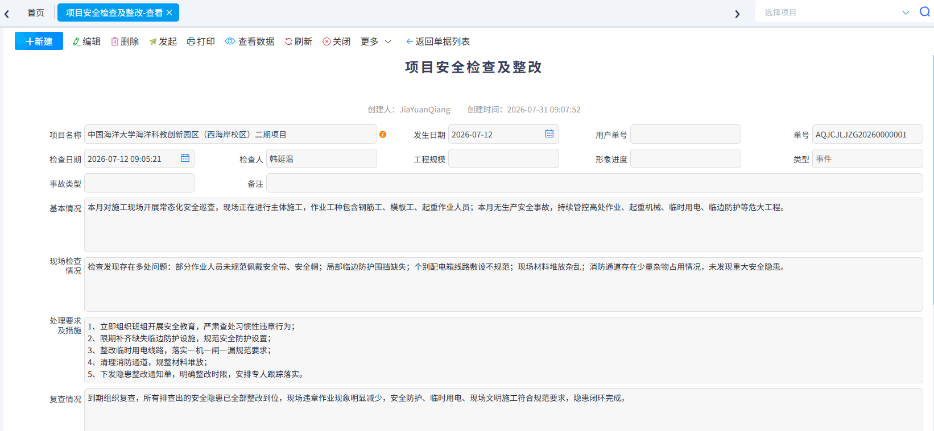Click the 复查情况 text area
This screenshot has height=431, width=934.
[x=503, y=410]
